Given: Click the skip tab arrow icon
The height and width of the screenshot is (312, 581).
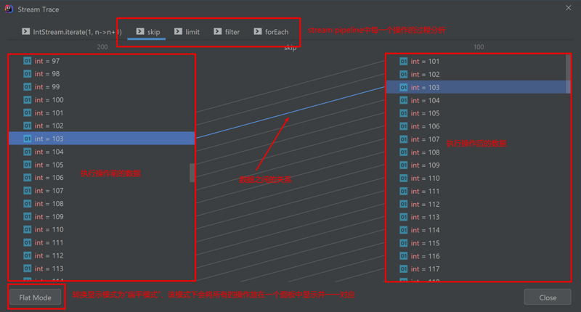Looking at the screenshot, I should [x=140, y=31].
